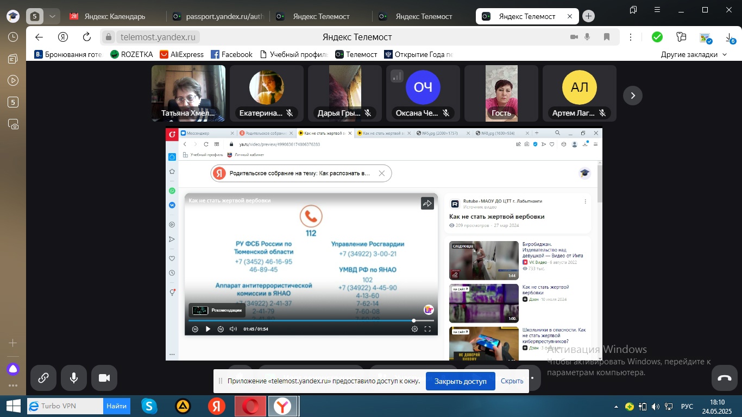Open Телемост bookmark
Viewport: 742px width, 417px height.
pos(356,54)
